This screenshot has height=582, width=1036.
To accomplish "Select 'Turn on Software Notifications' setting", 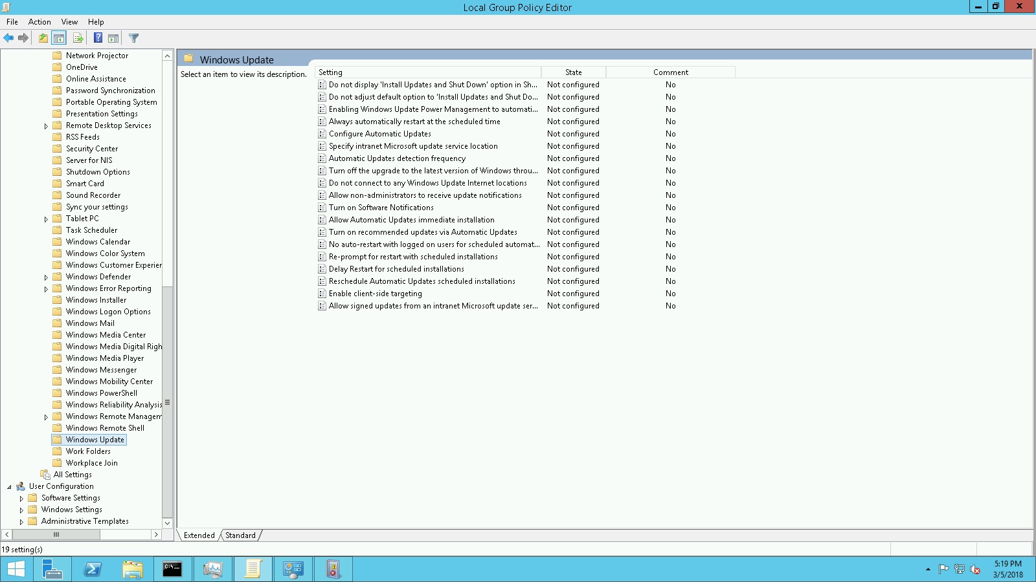I will (x=381, y=208).
